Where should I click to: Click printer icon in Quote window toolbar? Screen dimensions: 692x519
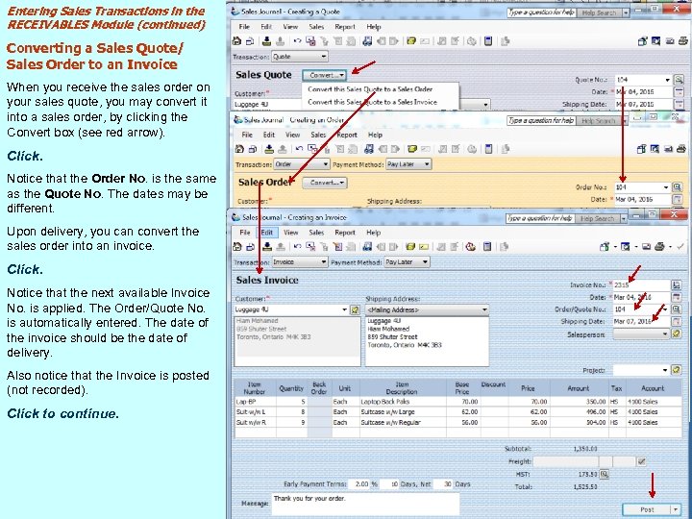pos(682,41)
